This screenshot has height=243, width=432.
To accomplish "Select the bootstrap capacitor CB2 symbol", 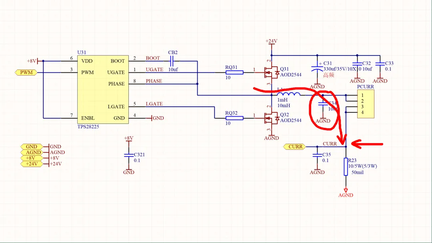I will (x=172, y=61).
